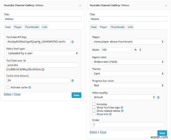Open the Video feed type dropdown
This screenshot has width=171, height=140.
[42, 53]
